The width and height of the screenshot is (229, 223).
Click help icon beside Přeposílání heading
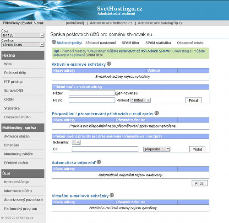coord(157,113)
